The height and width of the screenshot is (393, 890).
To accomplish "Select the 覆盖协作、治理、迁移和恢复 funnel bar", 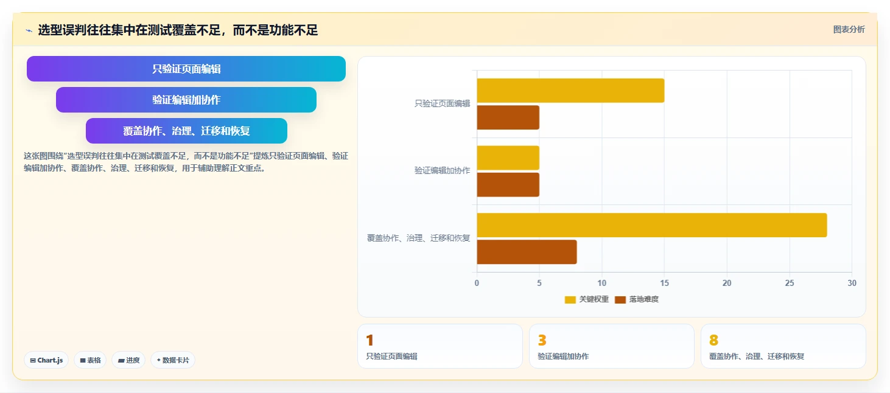I will coord(186,131).
